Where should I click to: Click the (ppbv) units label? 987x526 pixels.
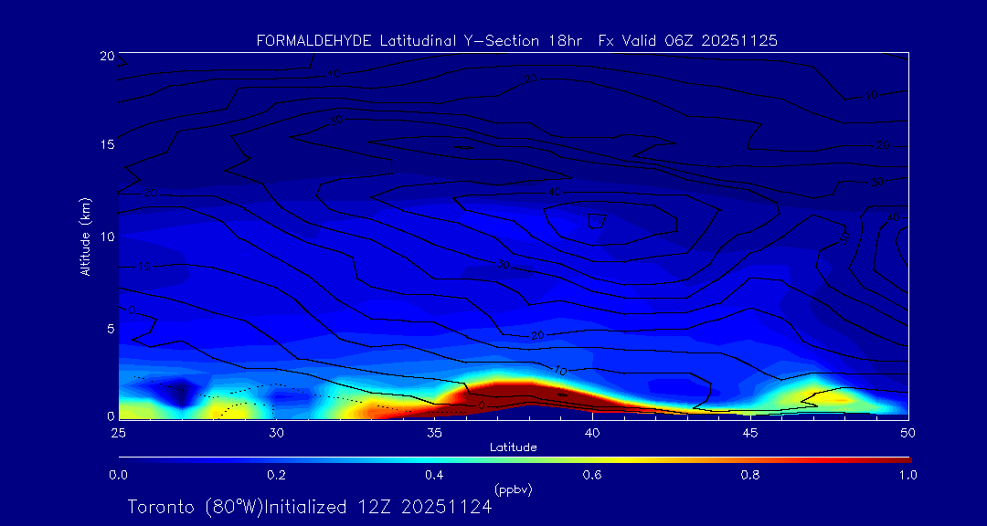(x=514, y=489)
